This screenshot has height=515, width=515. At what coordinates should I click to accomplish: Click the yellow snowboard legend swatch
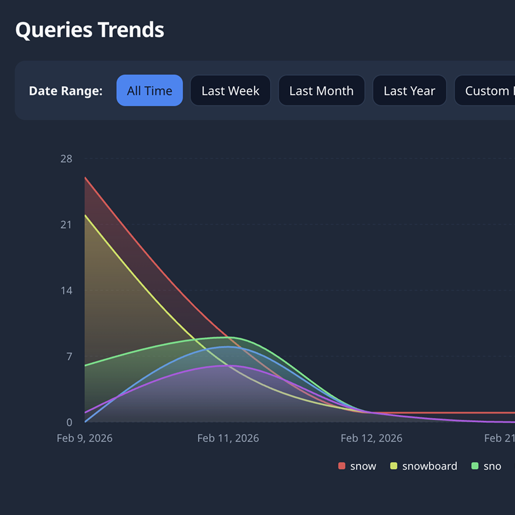pos(394,466)
